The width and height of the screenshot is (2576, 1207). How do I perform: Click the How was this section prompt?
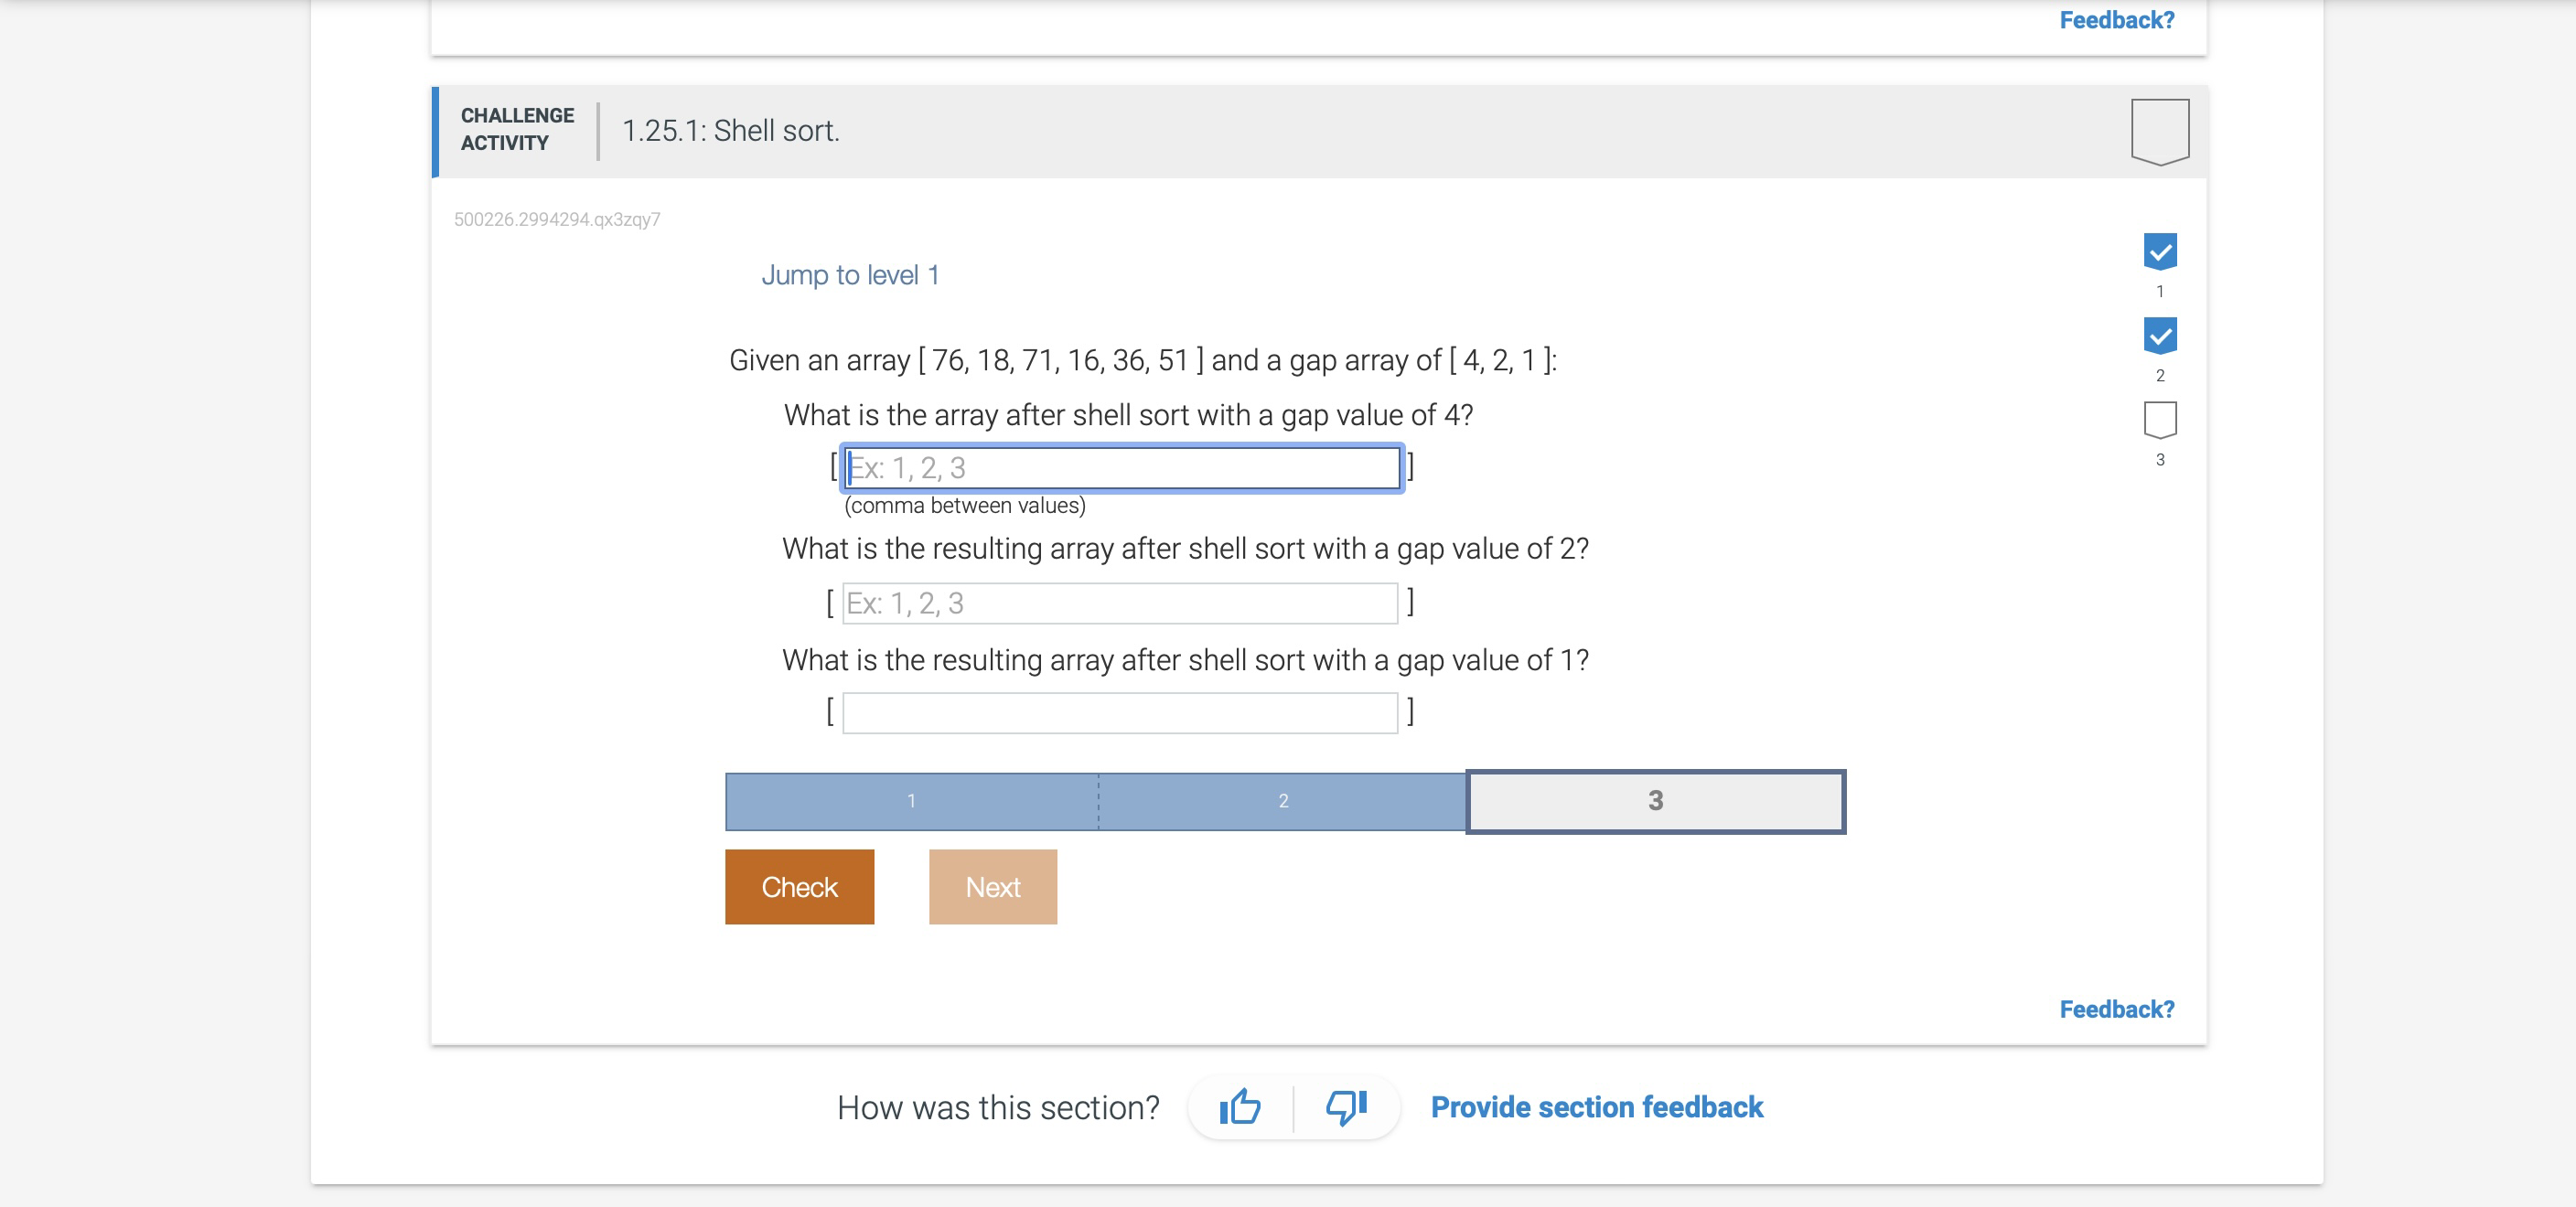point(997,1107)
